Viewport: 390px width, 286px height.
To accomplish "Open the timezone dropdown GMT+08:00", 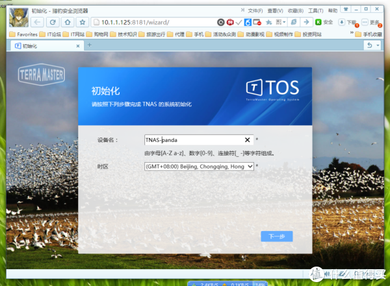I will click(199, 166).
